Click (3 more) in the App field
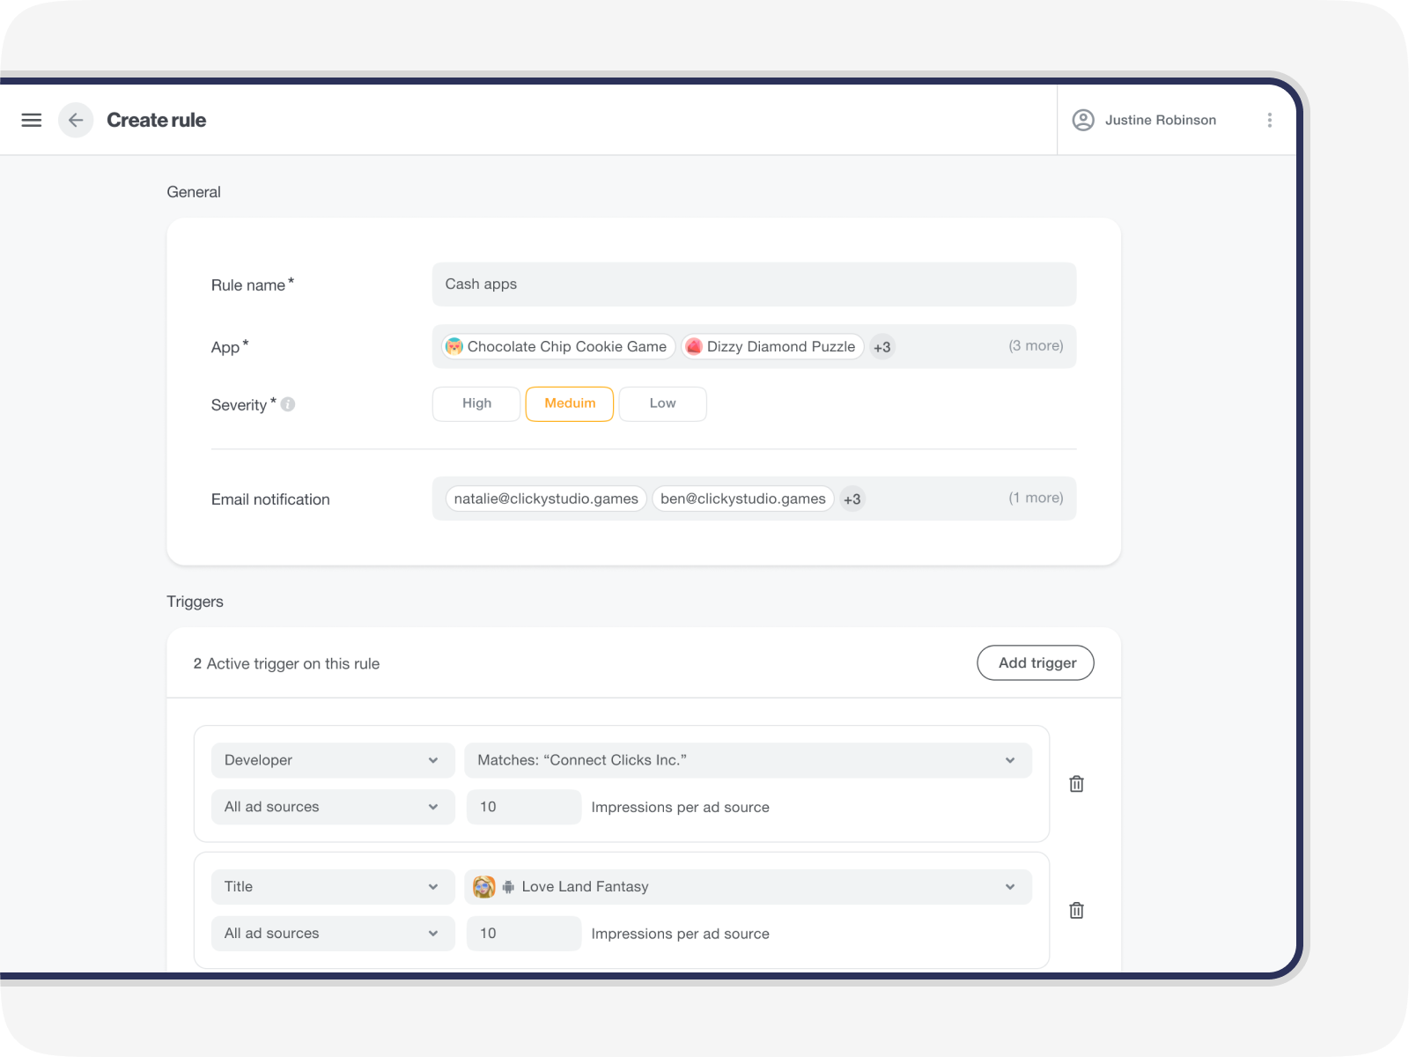 coord(1036,346)
